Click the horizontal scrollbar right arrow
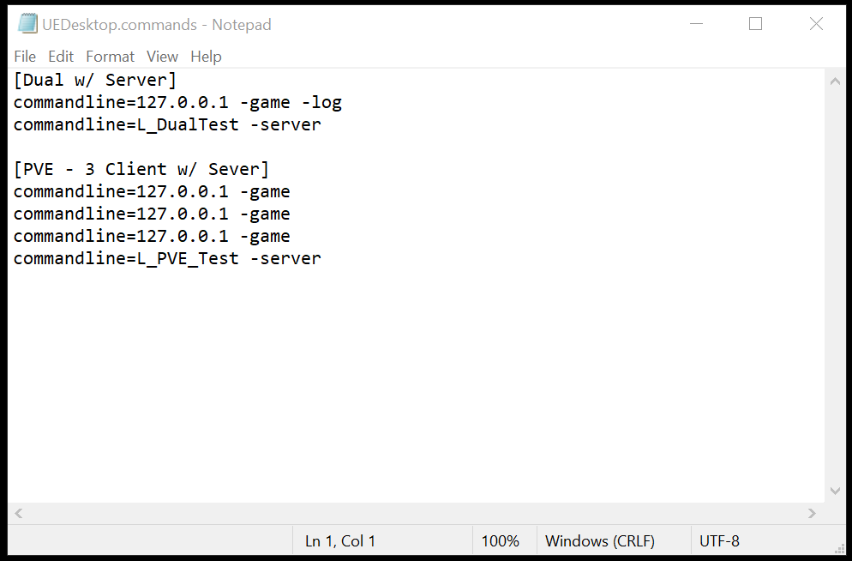Screen dimensions: 852x561 tap(812, 513)
